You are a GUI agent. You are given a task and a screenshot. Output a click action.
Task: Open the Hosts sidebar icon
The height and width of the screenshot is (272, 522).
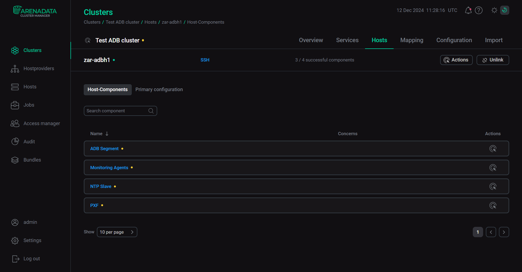point(15,87)
